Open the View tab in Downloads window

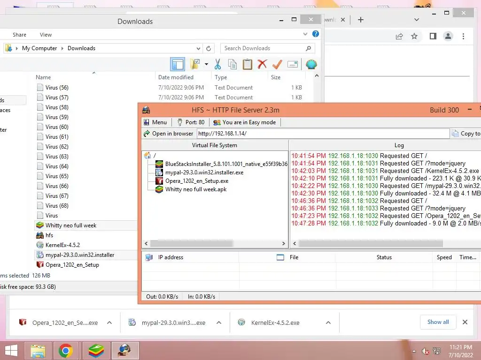click(46, 35)
